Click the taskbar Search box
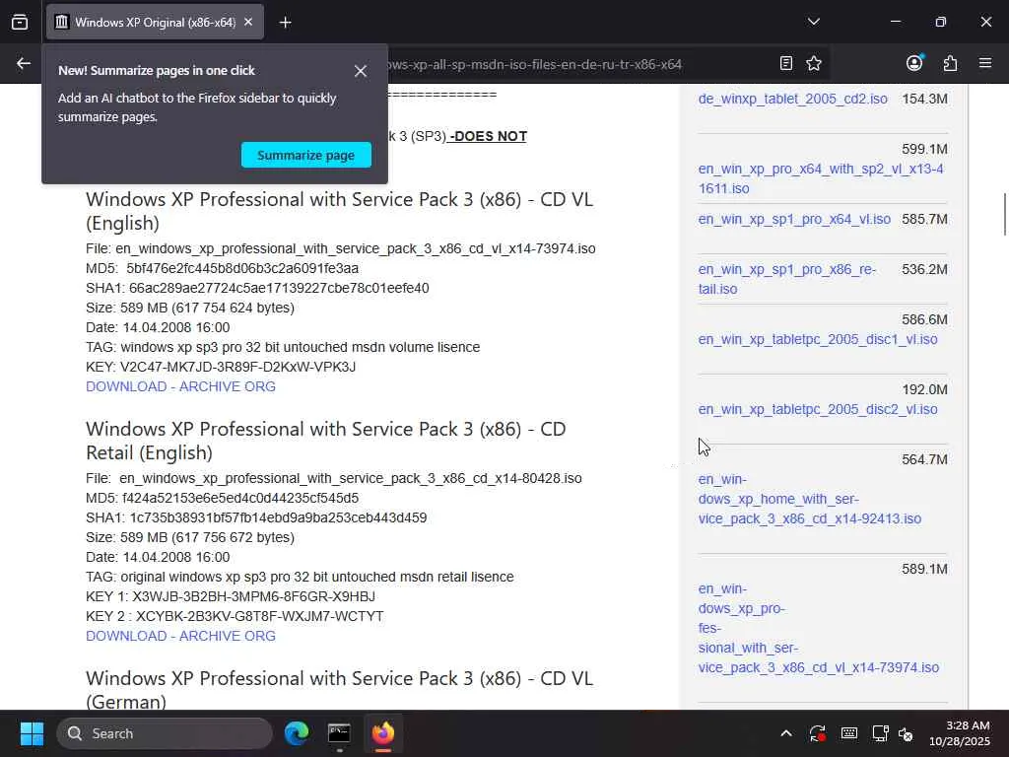The image size is (1009, 757). tap(165, 733)
